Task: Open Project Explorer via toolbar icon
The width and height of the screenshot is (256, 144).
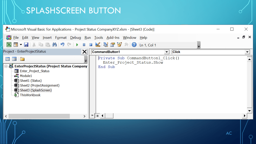Action: pos(105,45)
